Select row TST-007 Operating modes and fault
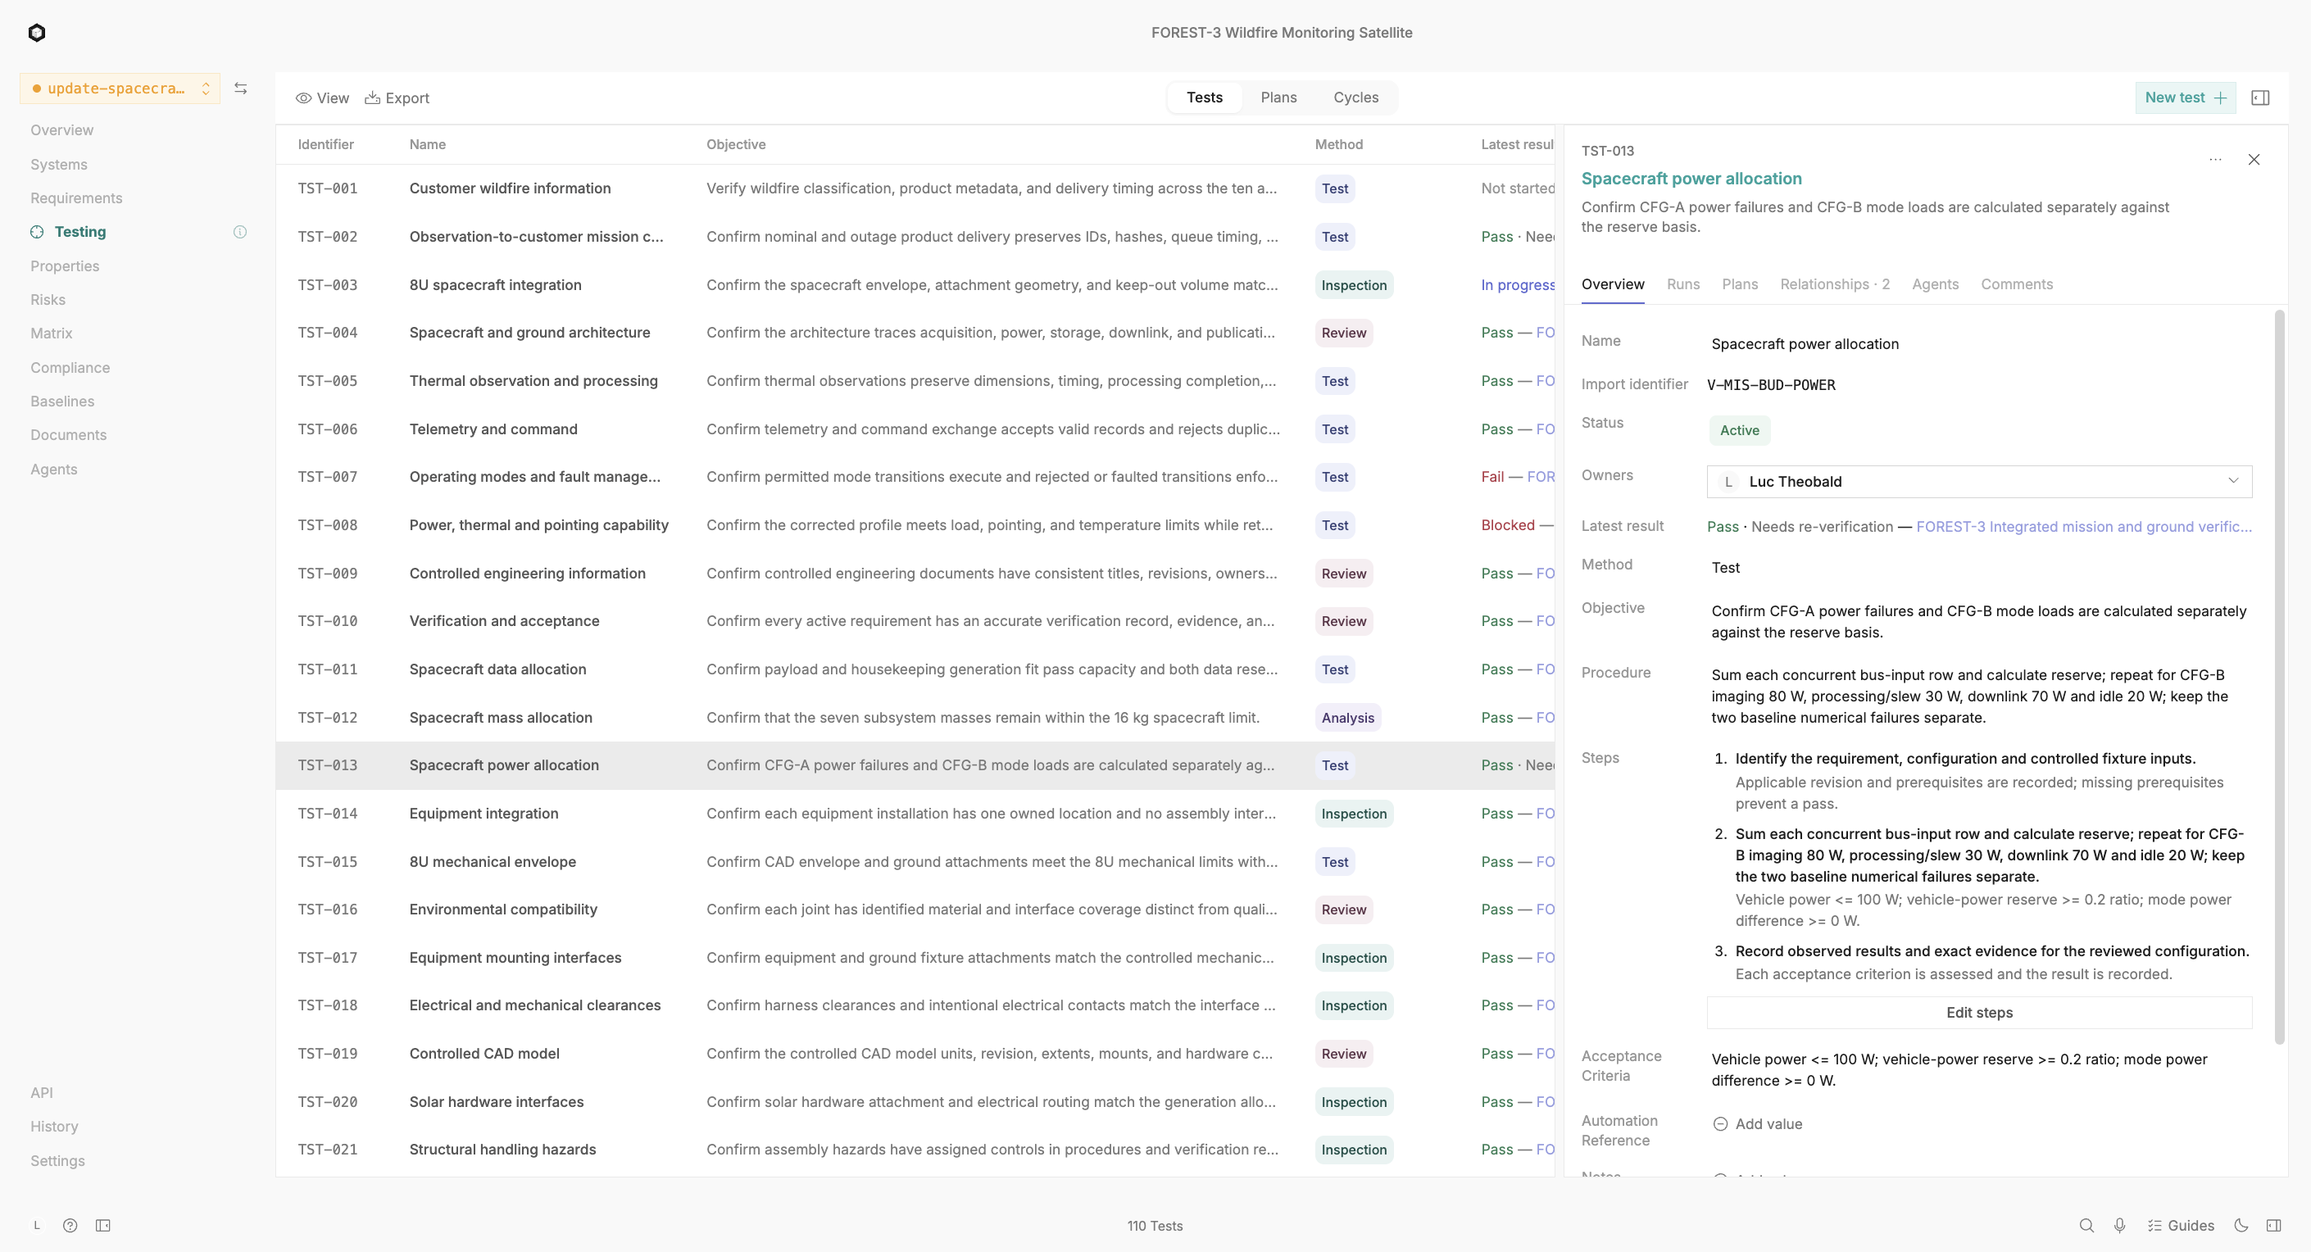The width and height of the screenshot is (2311, 1252). pos(915,477)
